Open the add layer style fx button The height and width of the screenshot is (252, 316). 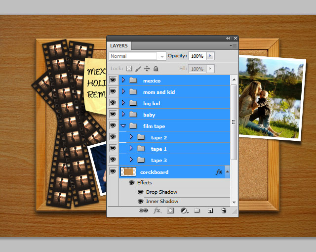[157, 210]
